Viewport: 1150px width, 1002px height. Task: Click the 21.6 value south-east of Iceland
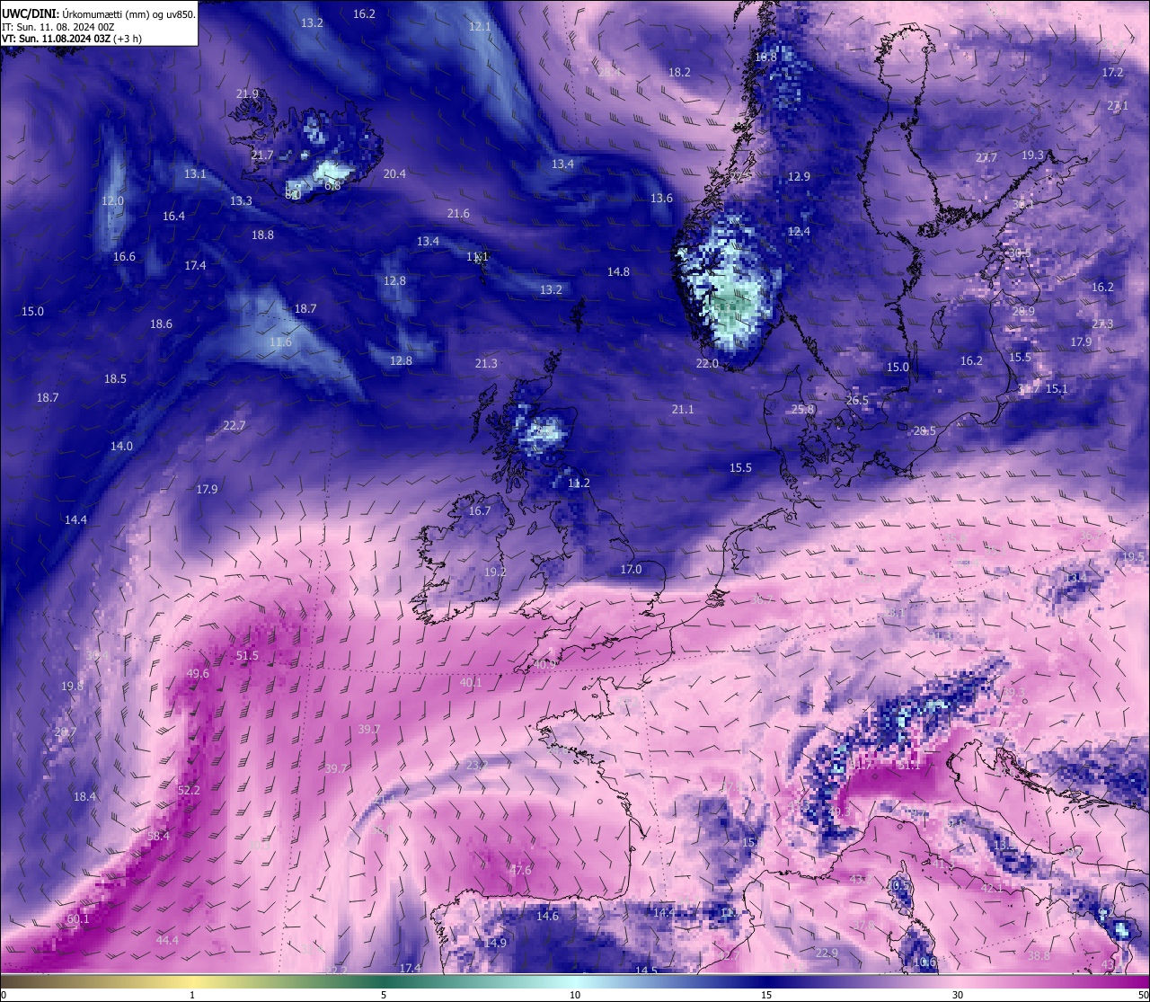click(458, 213)
